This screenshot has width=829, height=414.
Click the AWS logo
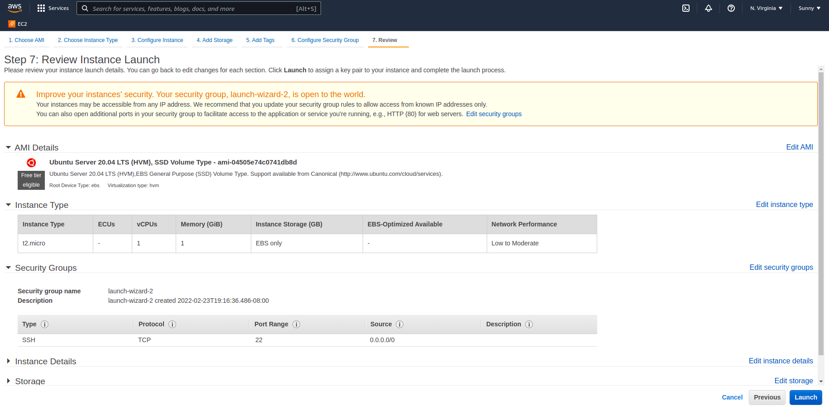(14, 8)
